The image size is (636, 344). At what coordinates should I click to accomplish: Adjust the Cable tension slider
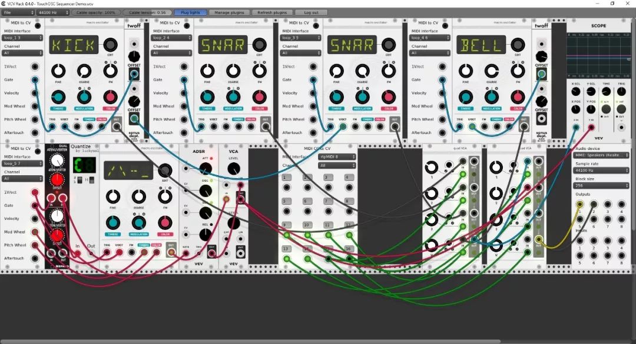(x=147, y=12)
